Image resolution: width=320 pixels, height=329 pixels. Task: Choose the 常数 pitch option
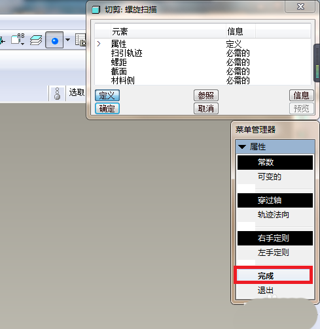[275, 163]
